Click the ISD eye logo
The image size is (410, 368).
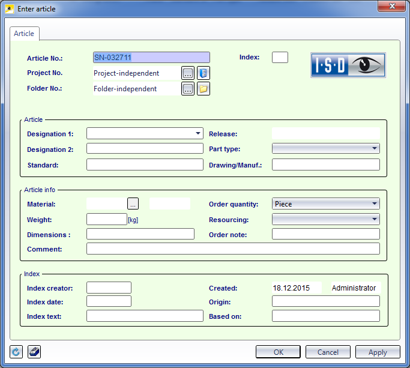[348, 65]
